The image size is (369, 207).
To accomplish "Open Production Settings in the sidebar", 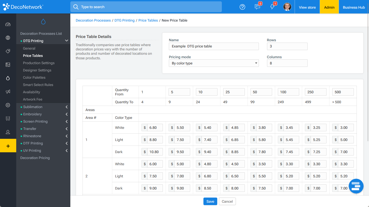I will [x=39, y=63].
